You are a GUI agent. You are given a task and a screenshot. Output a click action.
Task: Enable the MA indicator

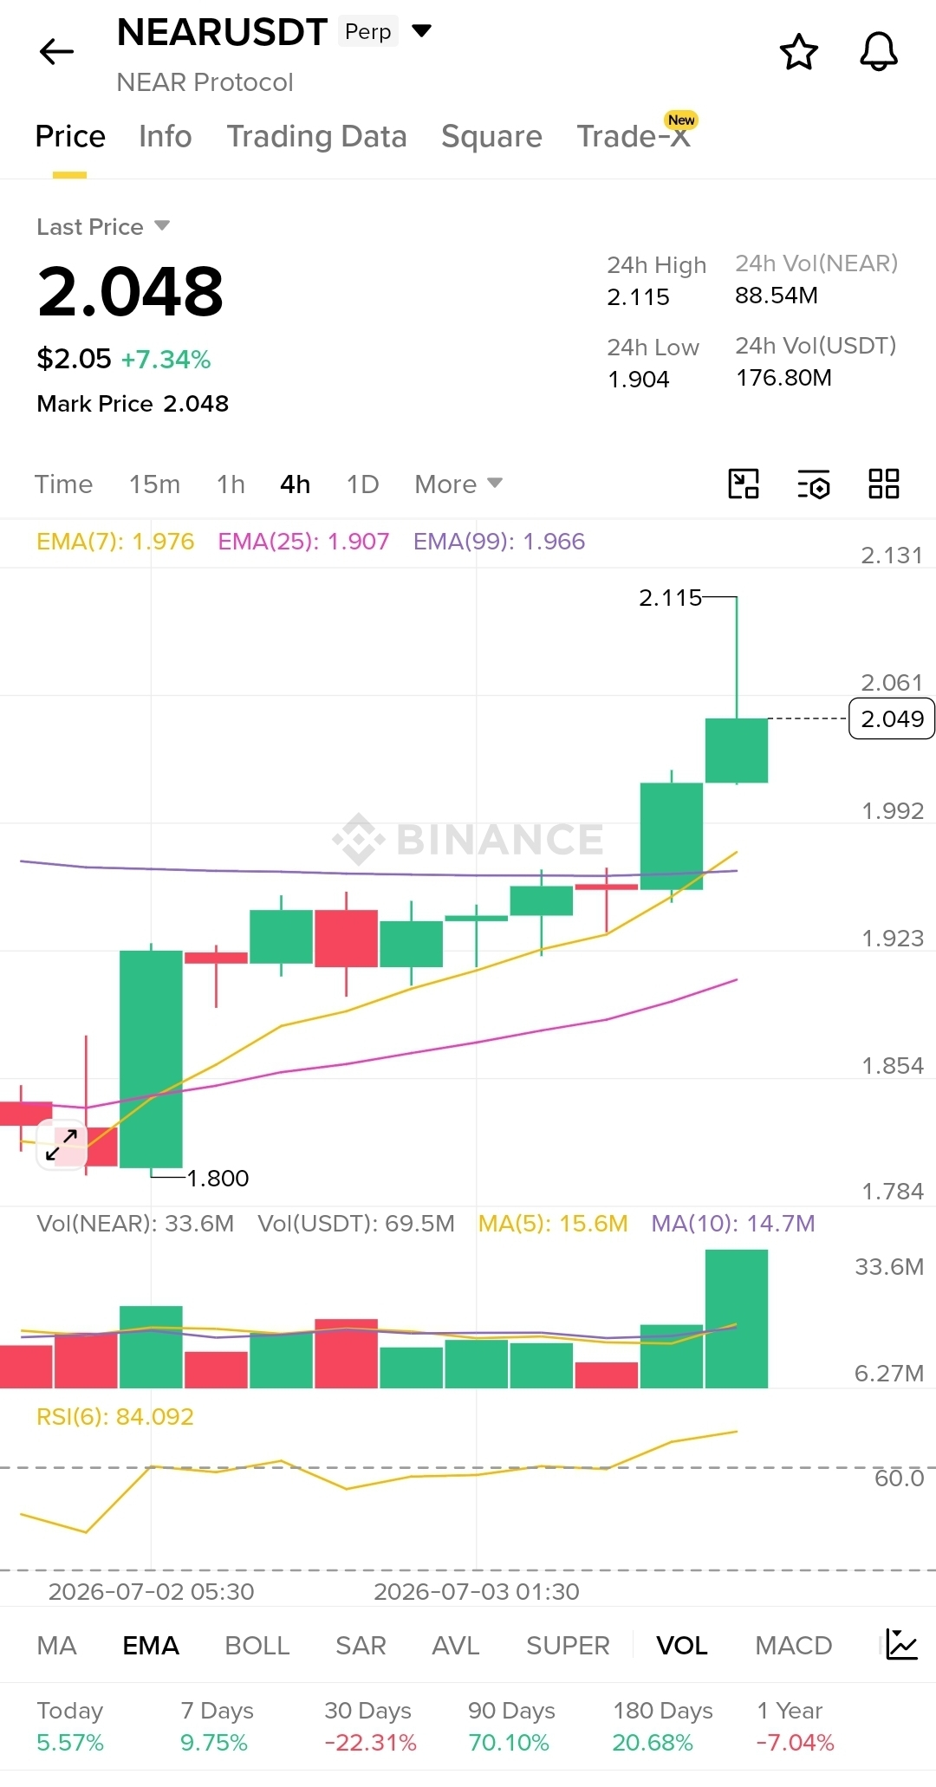coord(57,1646)
